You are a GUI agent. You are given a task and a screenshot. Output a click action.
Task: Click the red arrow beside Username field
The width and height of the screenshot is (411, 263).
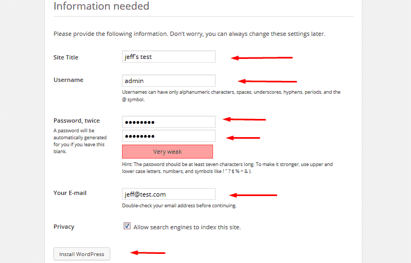point(267,81)
